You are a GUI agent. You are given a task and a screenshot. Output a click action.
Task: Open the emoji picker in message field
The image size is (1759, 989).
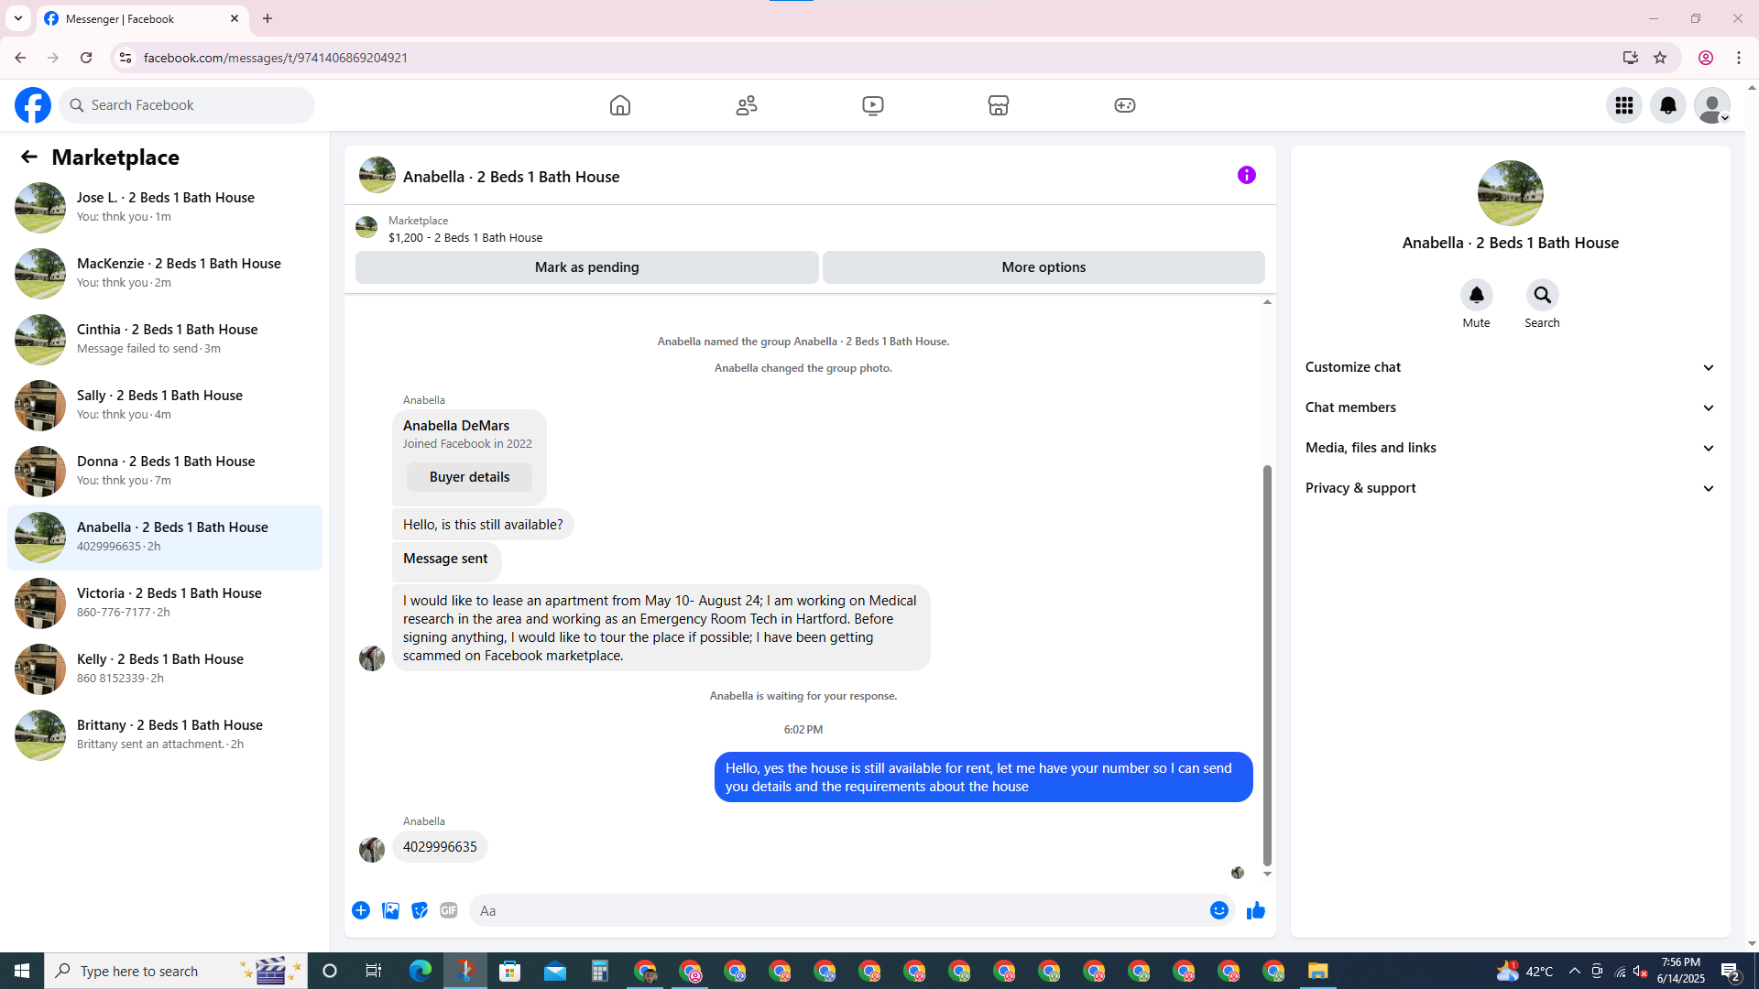tap(1218, 910)
